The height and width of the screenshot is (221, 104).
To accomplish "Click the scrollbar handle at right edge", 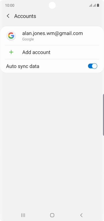I will pos(103,115).
